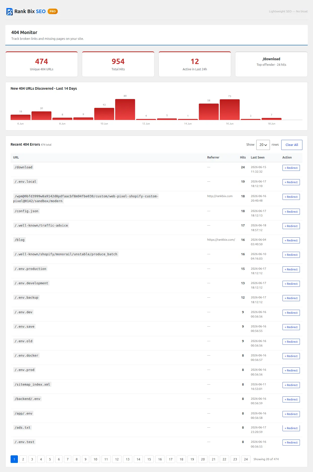Add redirect for /download
This screenshot has width=313, height=472.
point(291,168)
